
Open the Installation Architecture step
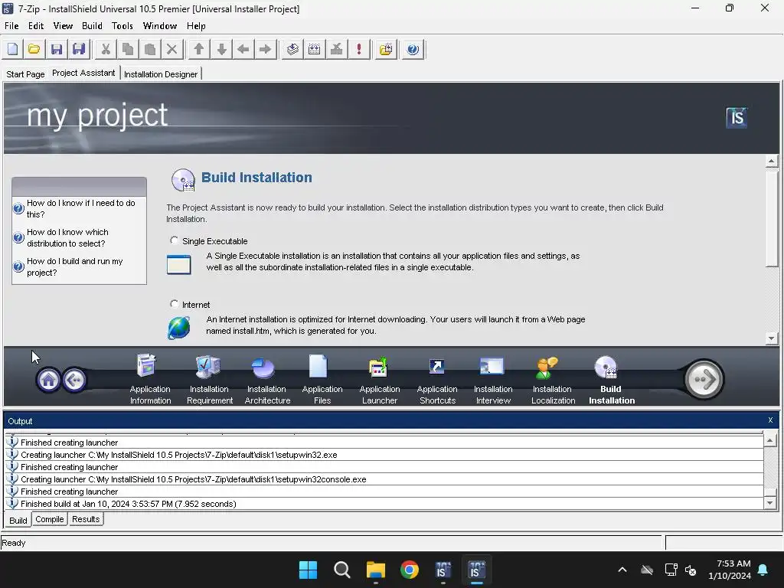267,379
